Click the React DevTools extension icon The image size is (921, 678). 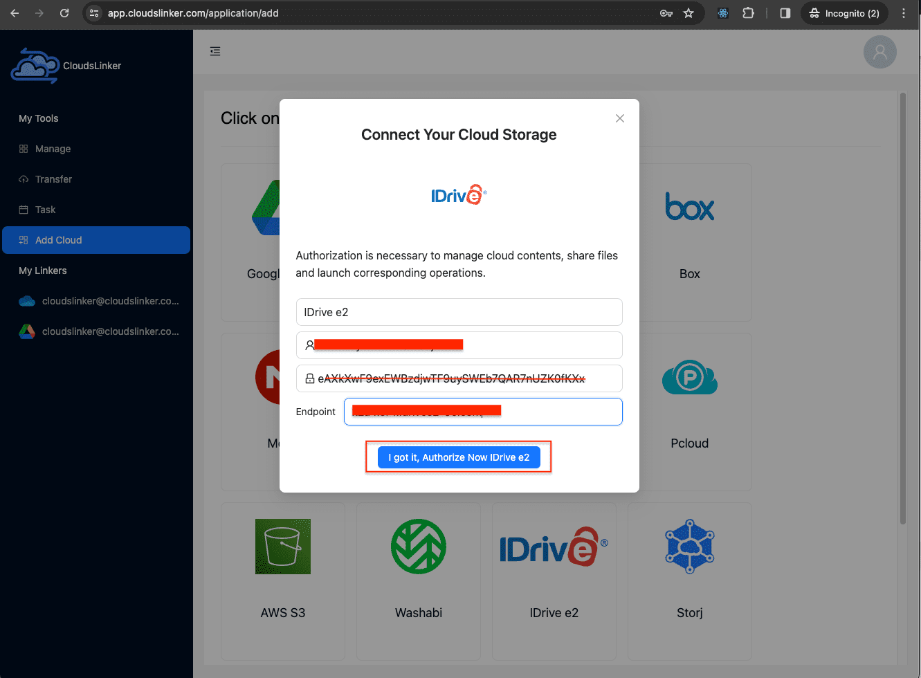pos(723,13)
